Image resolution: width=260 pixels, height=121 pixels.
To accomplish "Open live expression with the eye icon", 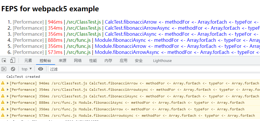I will (40, 69).
